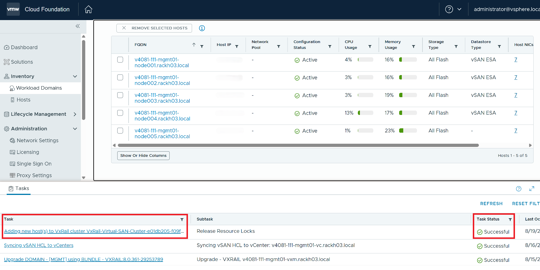
Task: Select the checkbox next to node003
Action: [x=120, y=95]
